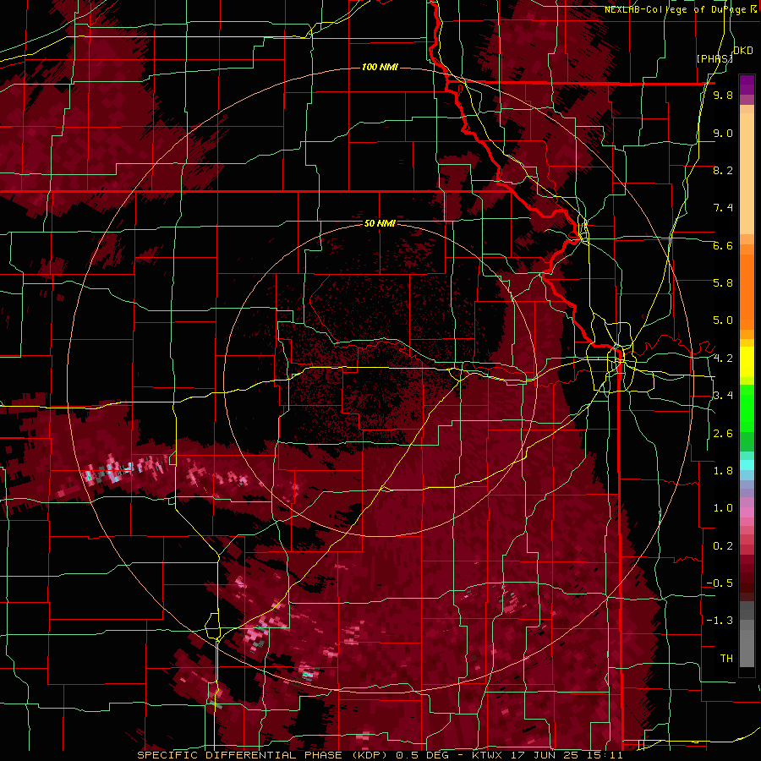Click the 9.0 value on the scale
Screen dimensions: 761x761
[723, 133]
